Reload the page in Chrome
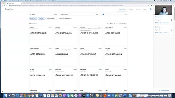Screen dimensions: 175x98 [x=7, y=6]
